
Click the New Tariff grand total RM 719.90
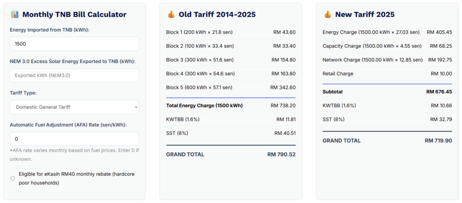(438, 140)
